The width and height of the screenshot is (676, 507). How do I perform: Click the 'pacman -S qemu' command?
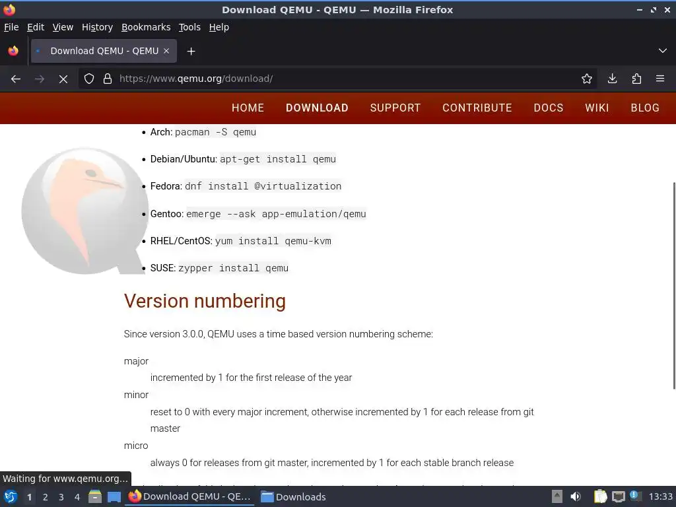coord(216,132)
